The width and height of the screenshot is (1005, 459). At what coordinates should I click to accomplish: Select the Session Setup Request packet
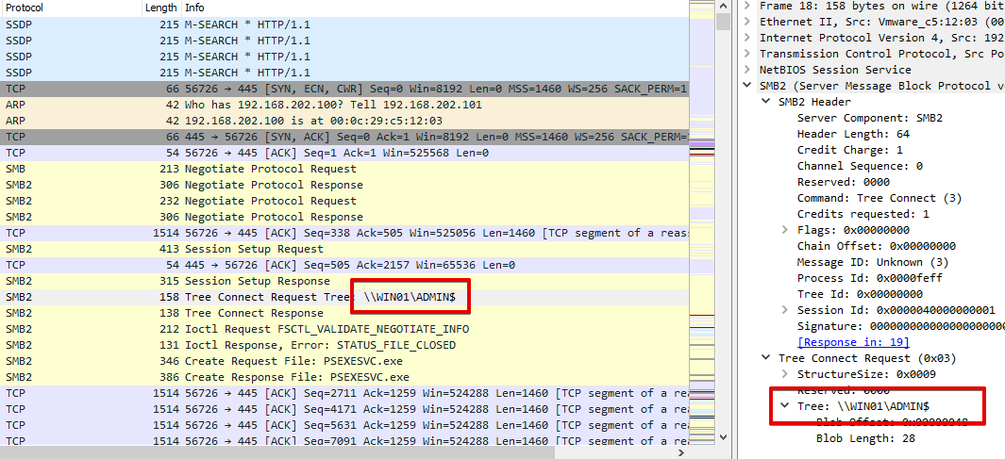pos(254,249)
